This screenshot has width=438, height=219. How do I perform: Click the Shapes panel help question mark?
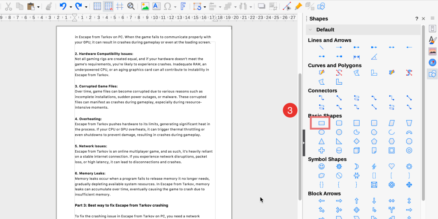click(x=417, y=19)
